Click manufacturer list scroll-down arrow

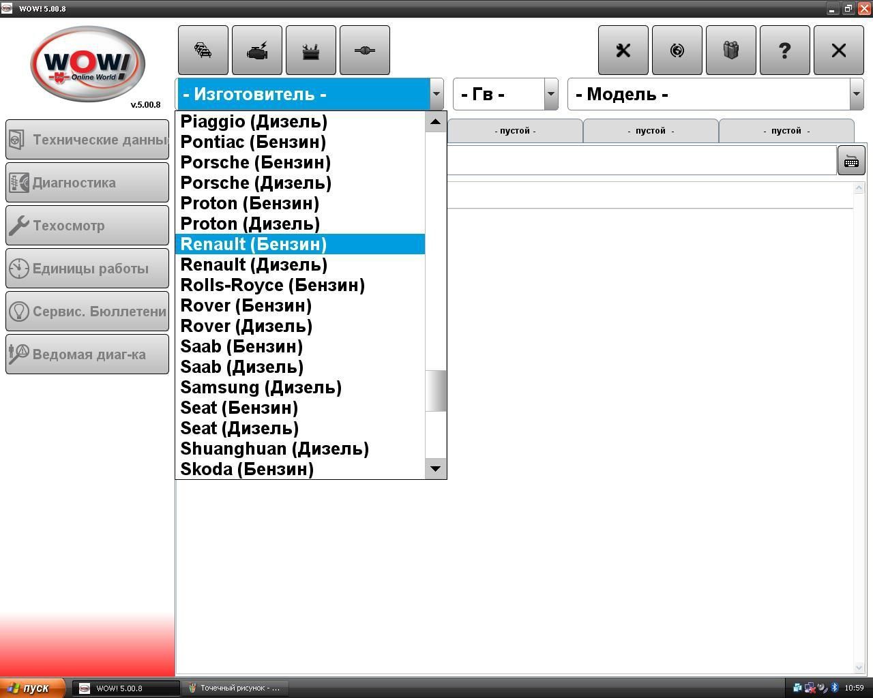(435, 468)
